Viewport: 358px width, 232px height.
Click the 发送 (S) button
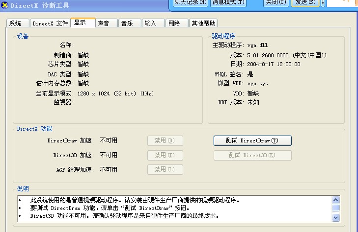click(305, 3)
